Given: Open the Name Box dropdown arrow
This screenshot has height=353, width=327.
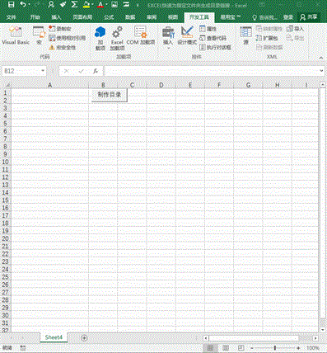Looking at the screenshot, I should pyautogui.click(x=43, y=71).
